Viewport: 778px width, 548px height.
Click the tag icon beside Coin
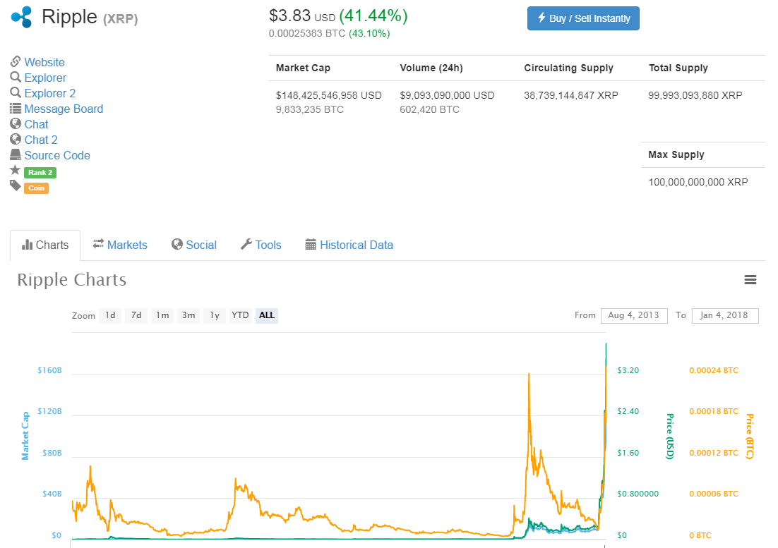pos(16,185)
